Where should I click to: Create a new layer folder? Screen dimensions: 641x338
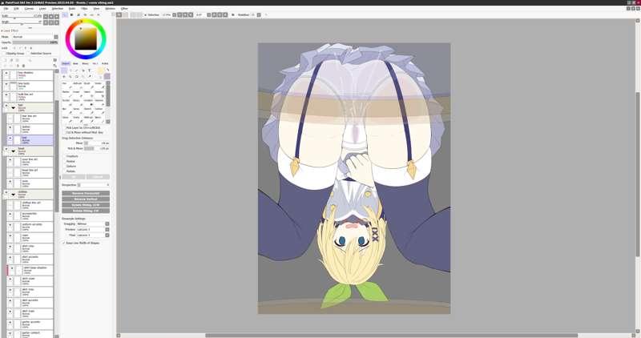coord(18,60)
